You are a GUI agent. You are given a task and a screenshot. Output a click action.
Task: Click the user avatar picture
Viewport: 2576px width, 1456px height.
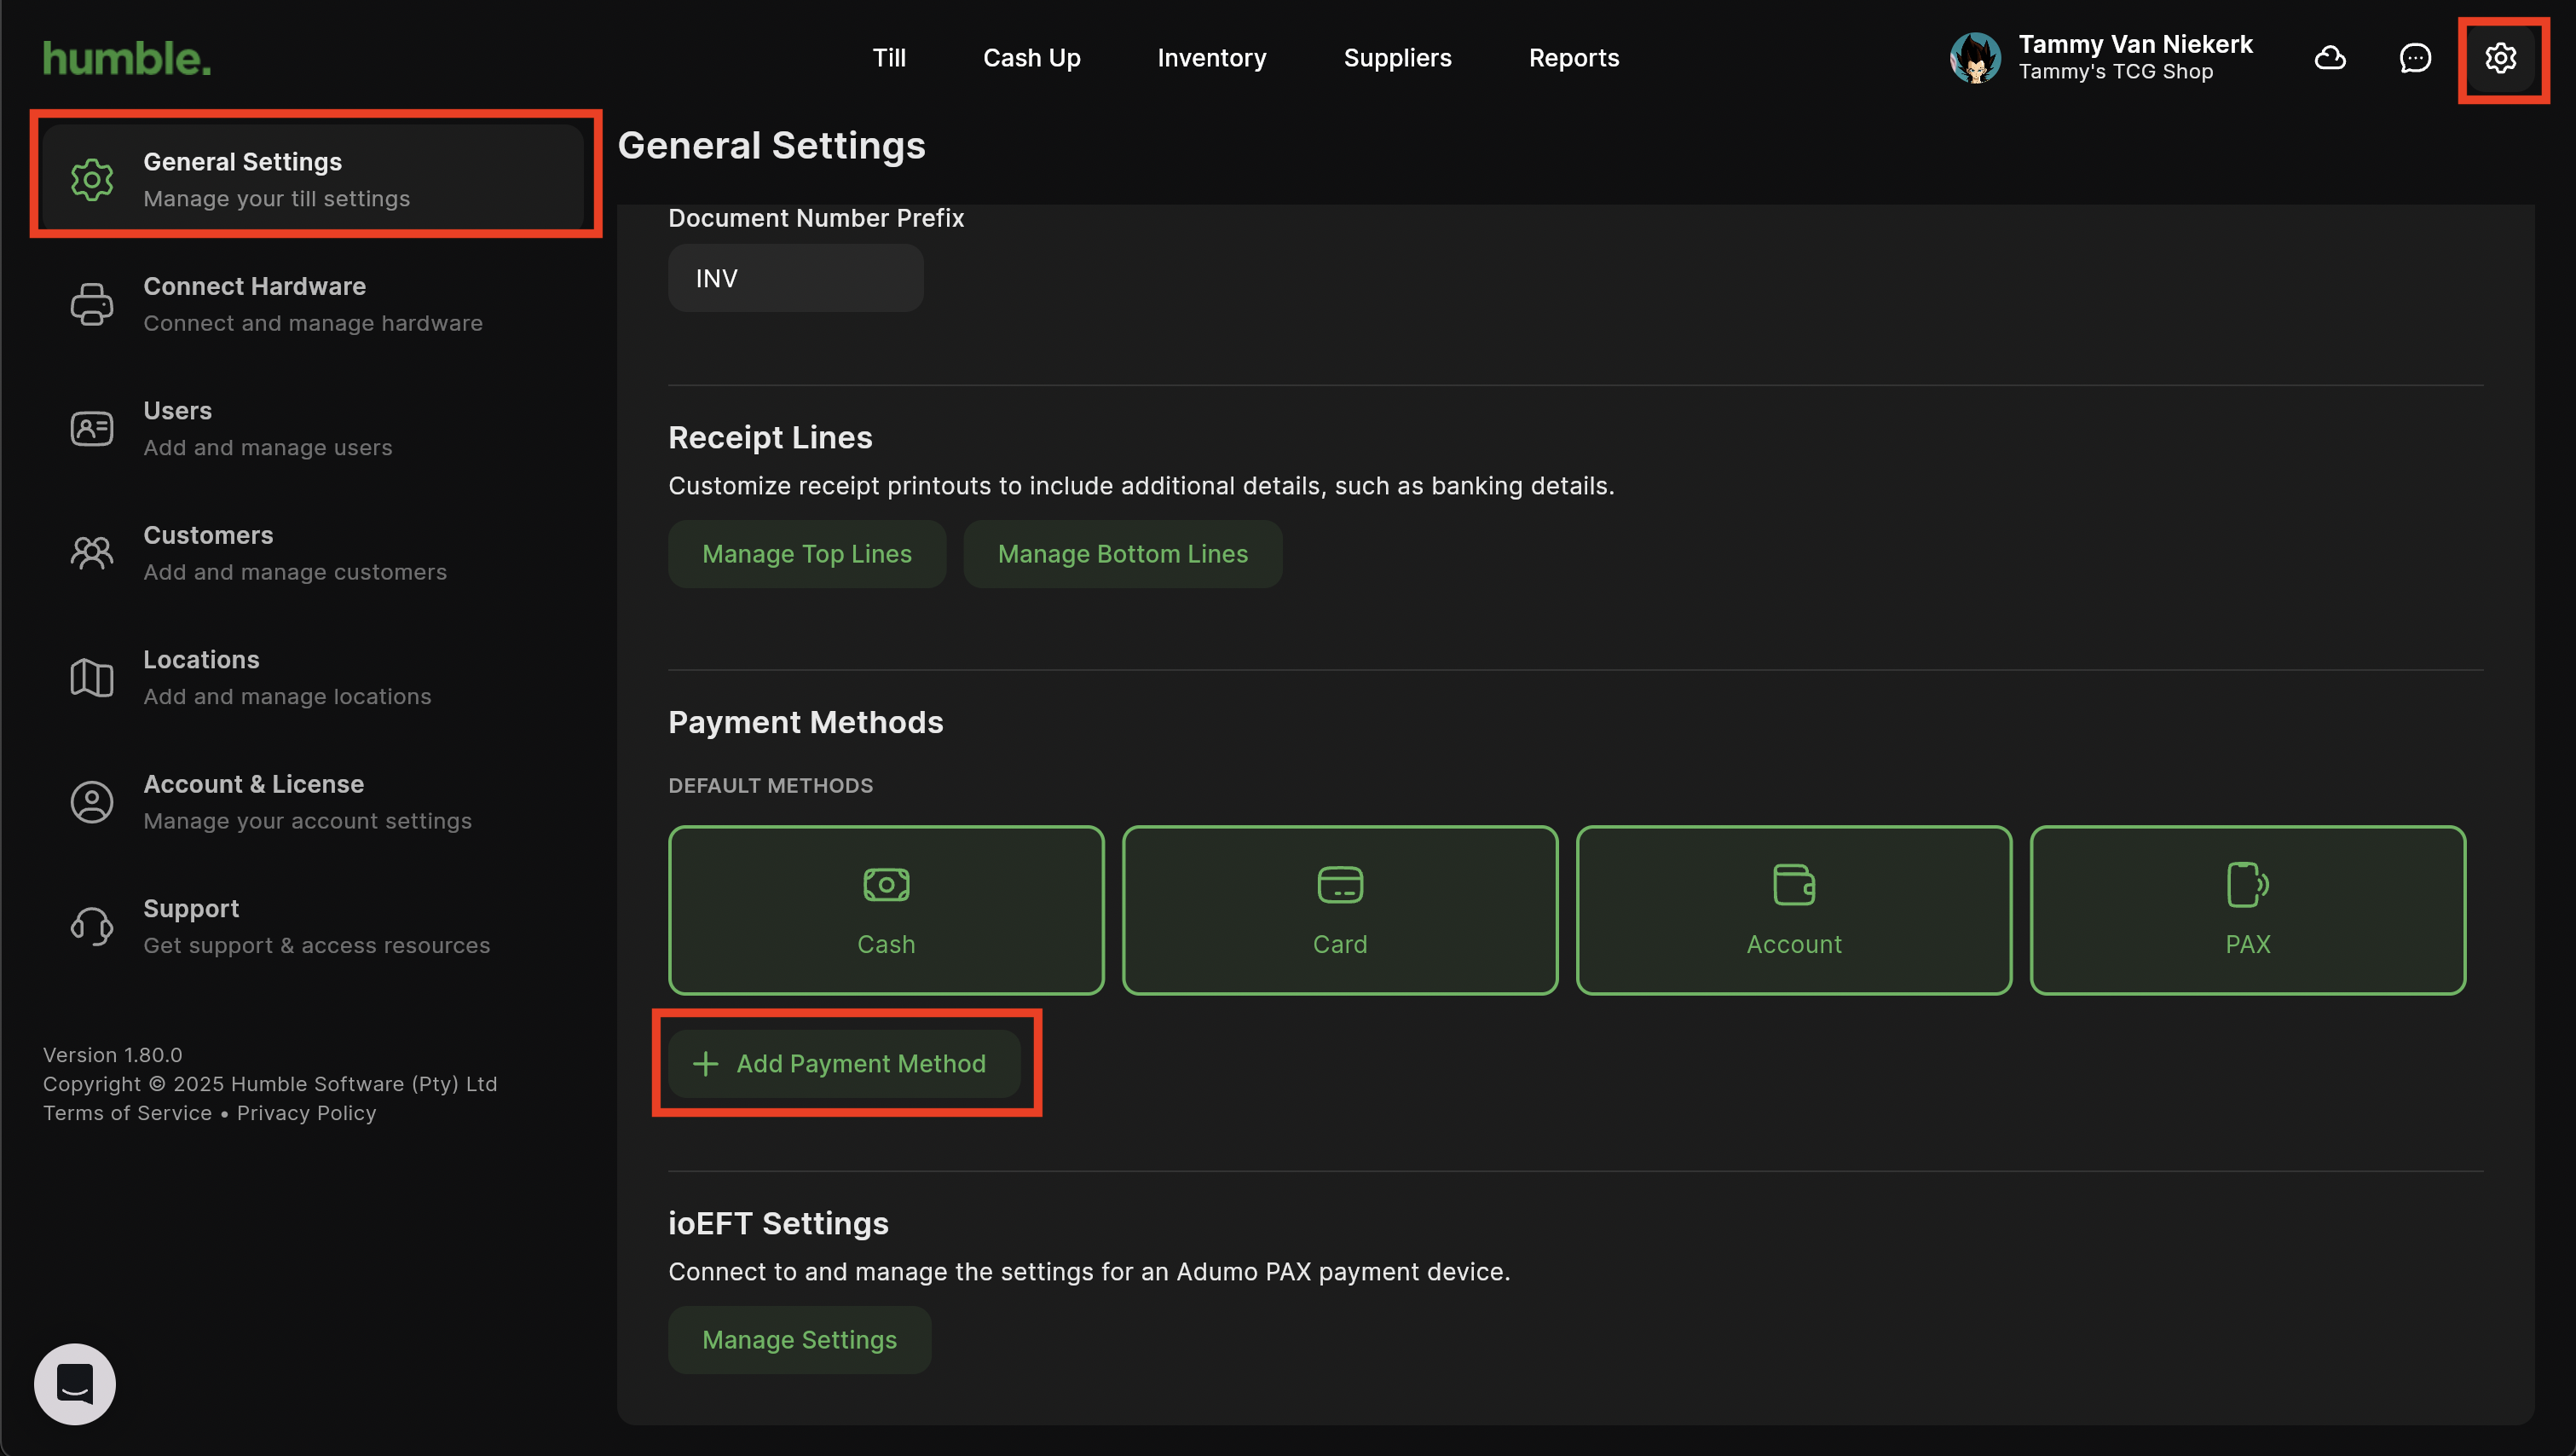click(1975, 58)
